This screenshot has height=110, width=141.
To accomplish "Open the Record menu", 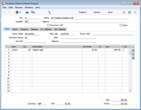I will [18, 7].
